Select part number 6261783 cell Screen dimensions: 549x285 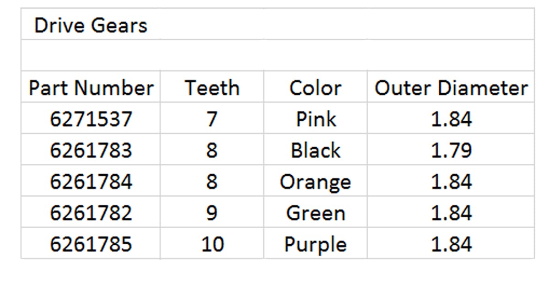point(91,150)
